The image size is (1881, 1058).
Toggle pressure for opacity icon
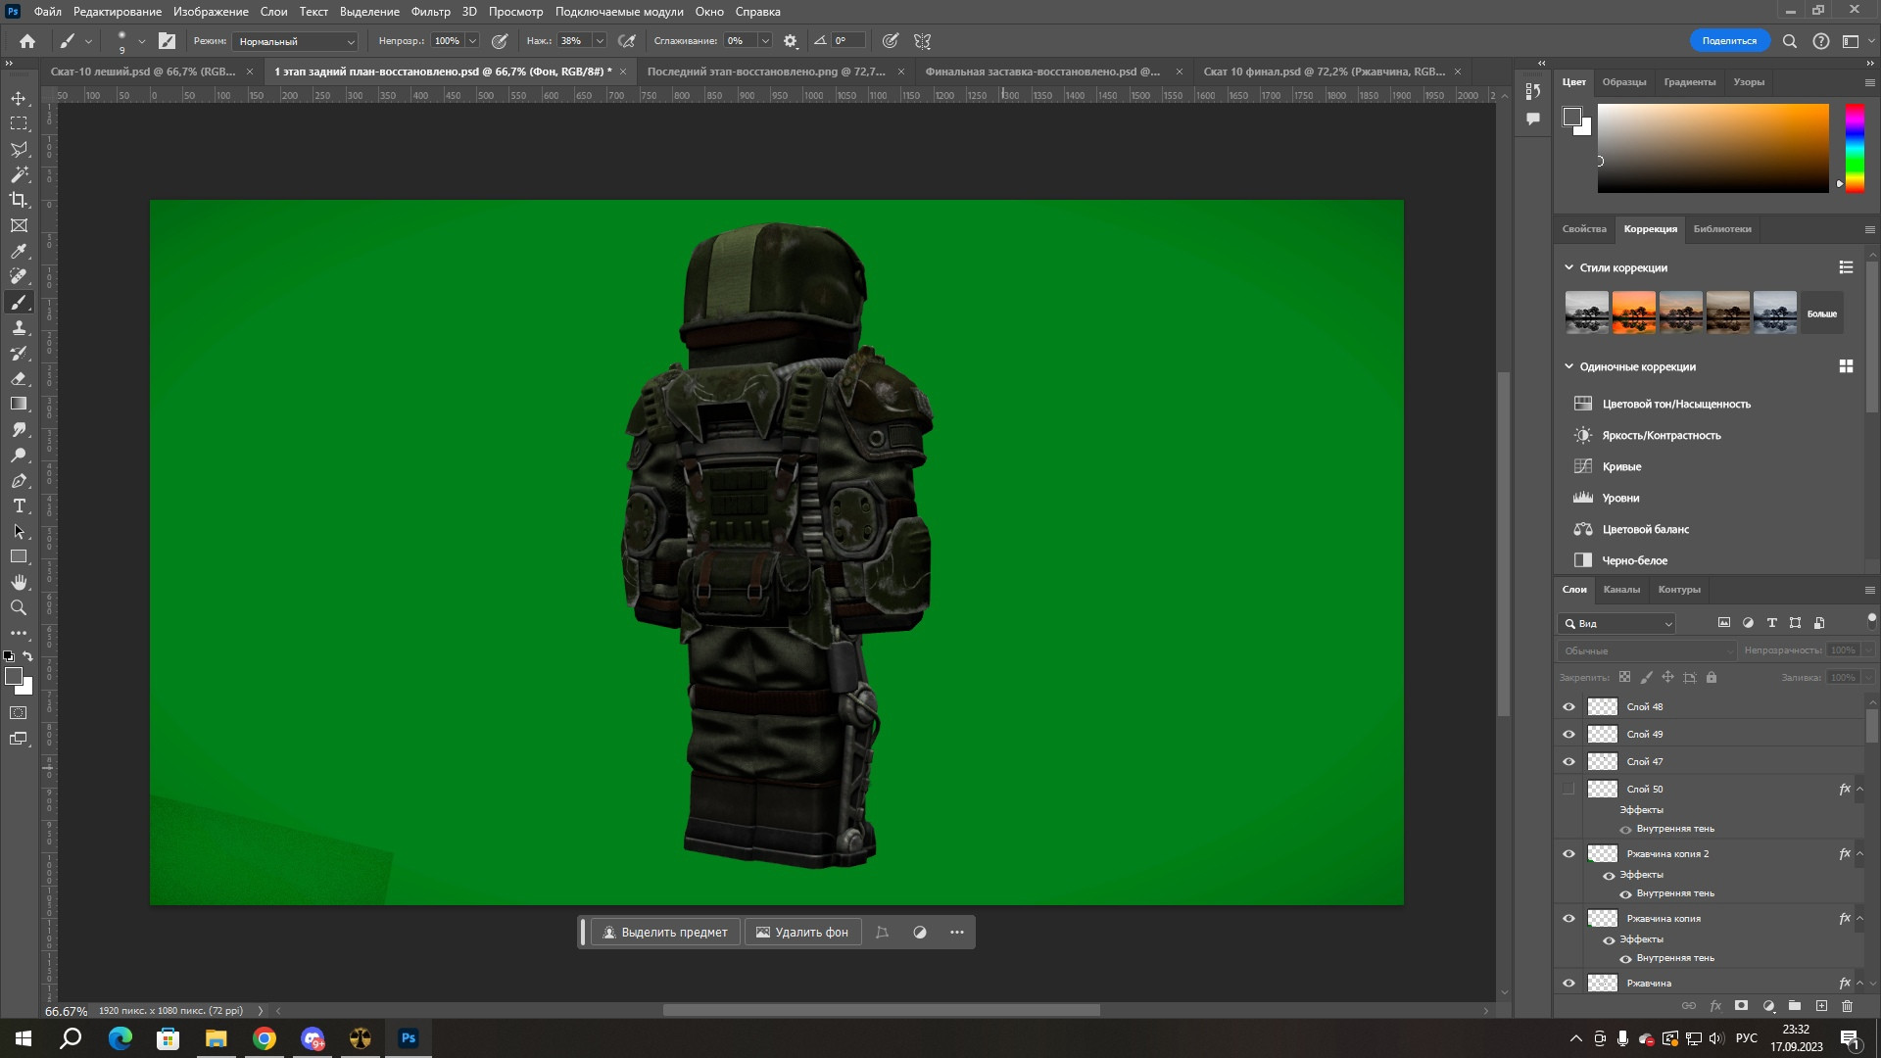coord(500,41)
